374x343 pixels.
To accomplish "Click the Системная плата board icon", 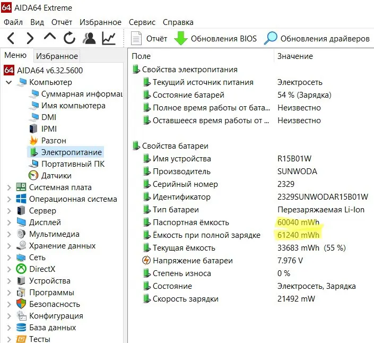I will 21,187.
